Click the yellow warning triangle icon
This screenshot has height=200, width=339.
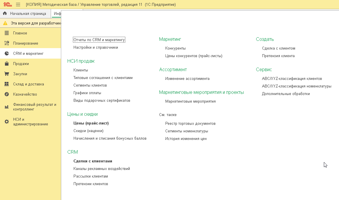pos(5,23)
